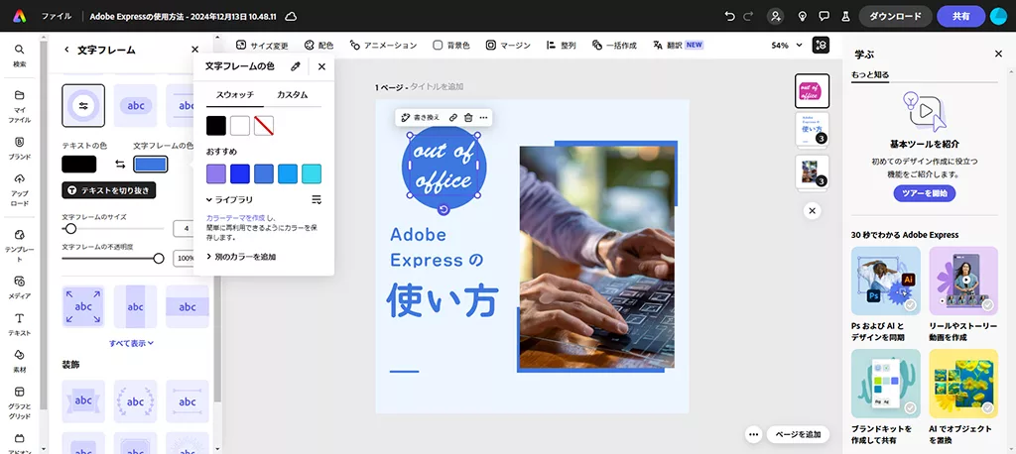Open the Elements (素材) sidebar panel
The image size is (1016, 454).
click(x=20, y=361)
